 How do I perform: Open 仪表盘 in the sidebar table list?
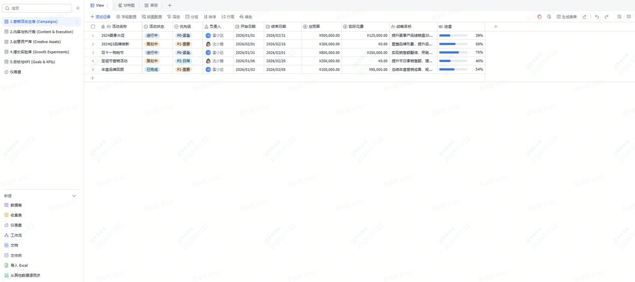(x=40, y=72)
